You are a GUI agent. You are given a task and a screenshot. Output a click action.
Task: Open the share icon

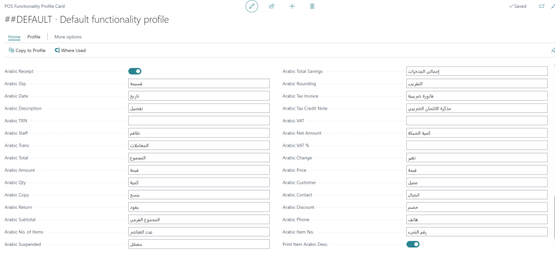pyautogui.click(x=271, y=6)
